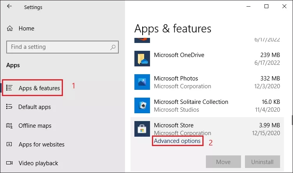
Task: Click the Microsoft Store app icon
Action: tap(142, 129)
